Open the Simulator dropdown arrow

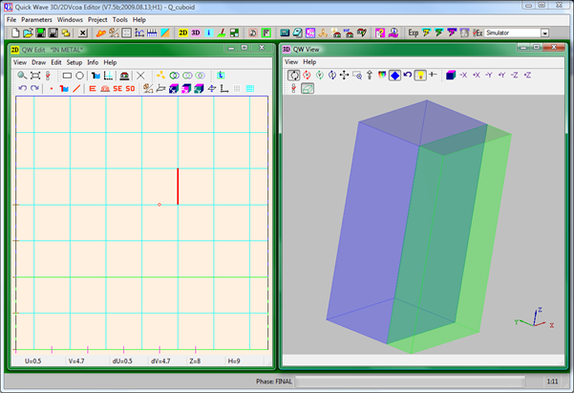[544, 33]
